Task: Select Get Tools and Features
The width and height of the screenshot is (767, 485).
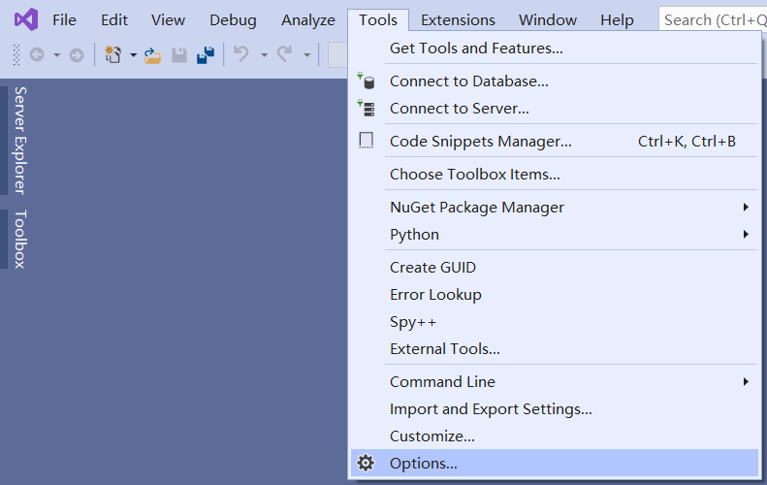Action: pos(555,48)
